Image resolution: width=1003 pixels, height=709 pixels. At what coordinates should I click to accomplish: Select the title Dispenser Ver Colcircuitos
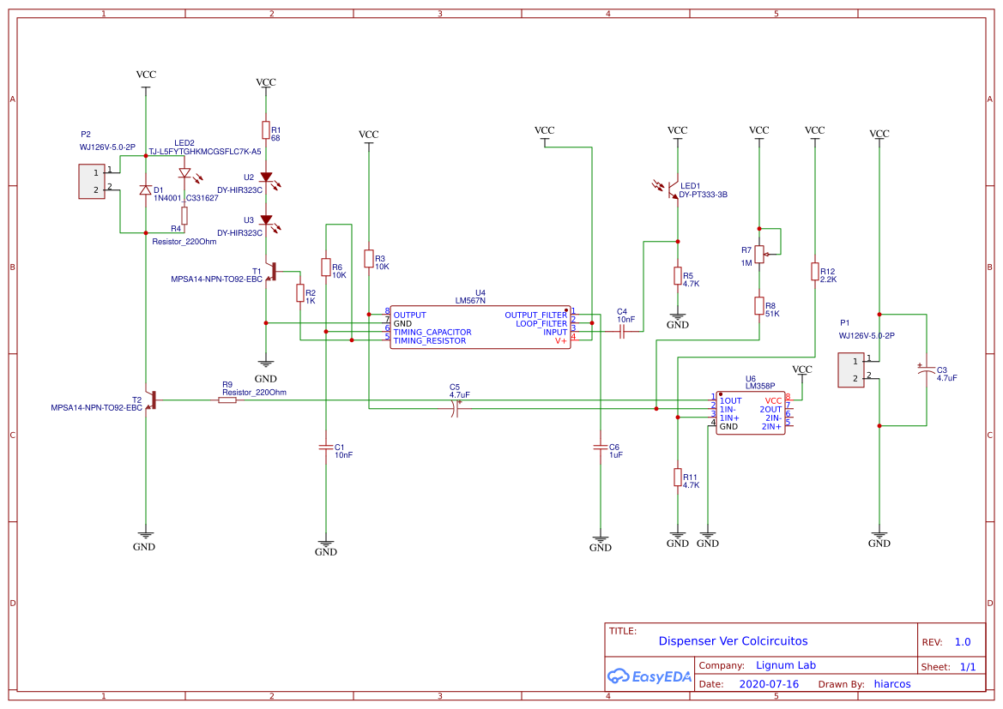733,640
